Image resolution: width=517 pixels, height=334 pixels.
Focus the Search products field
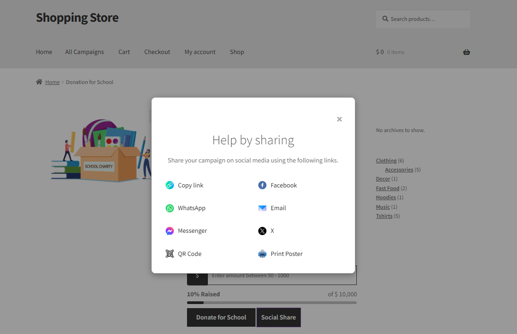pos(423,19)
